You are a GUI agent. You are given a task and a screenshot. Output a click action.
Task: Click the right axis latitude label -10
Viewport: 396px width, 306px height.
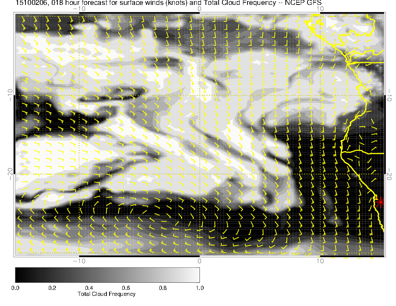point(390,95)
